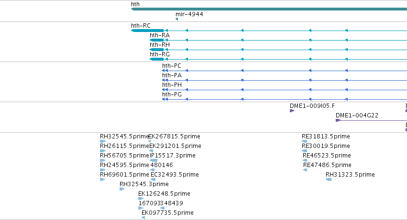Open the hth-PH protein label
The image size is (407, 220).
pyautogui.click(x=172, y=85)
